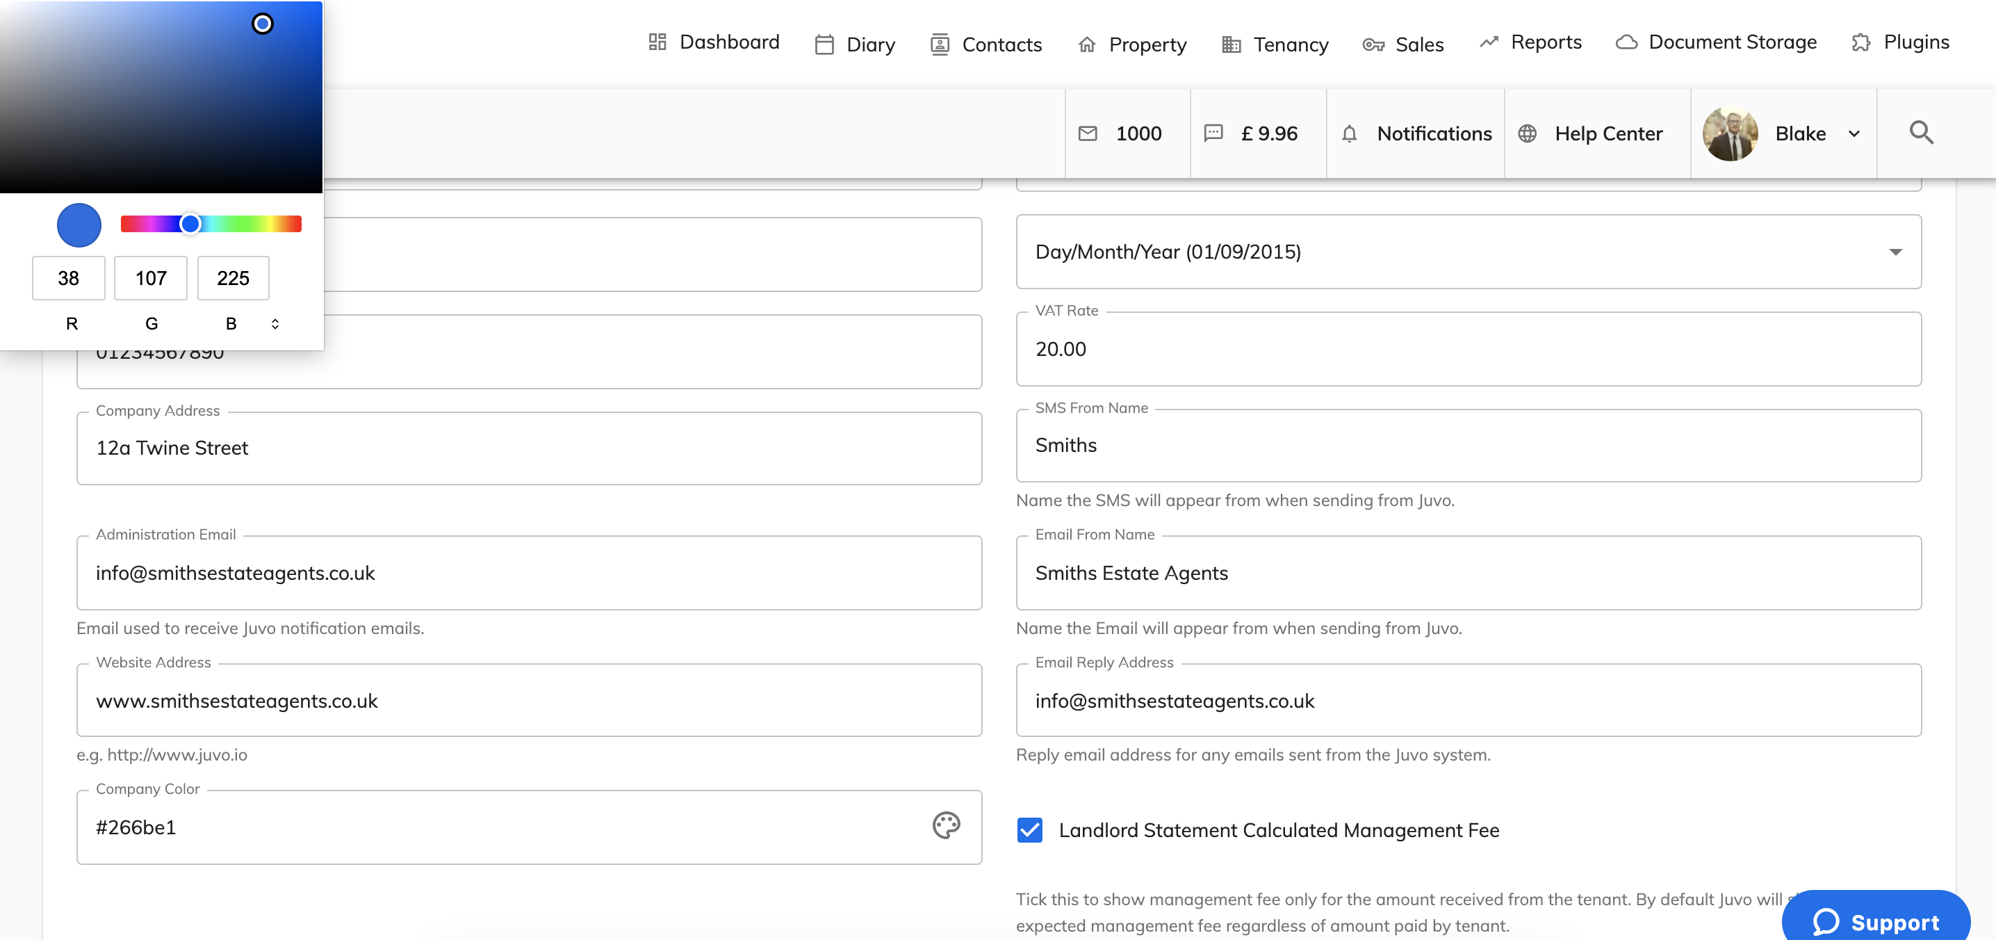Expand the Blake user menu chevron
Screen dimensions: 1996x940
(x=1854, y=133)
